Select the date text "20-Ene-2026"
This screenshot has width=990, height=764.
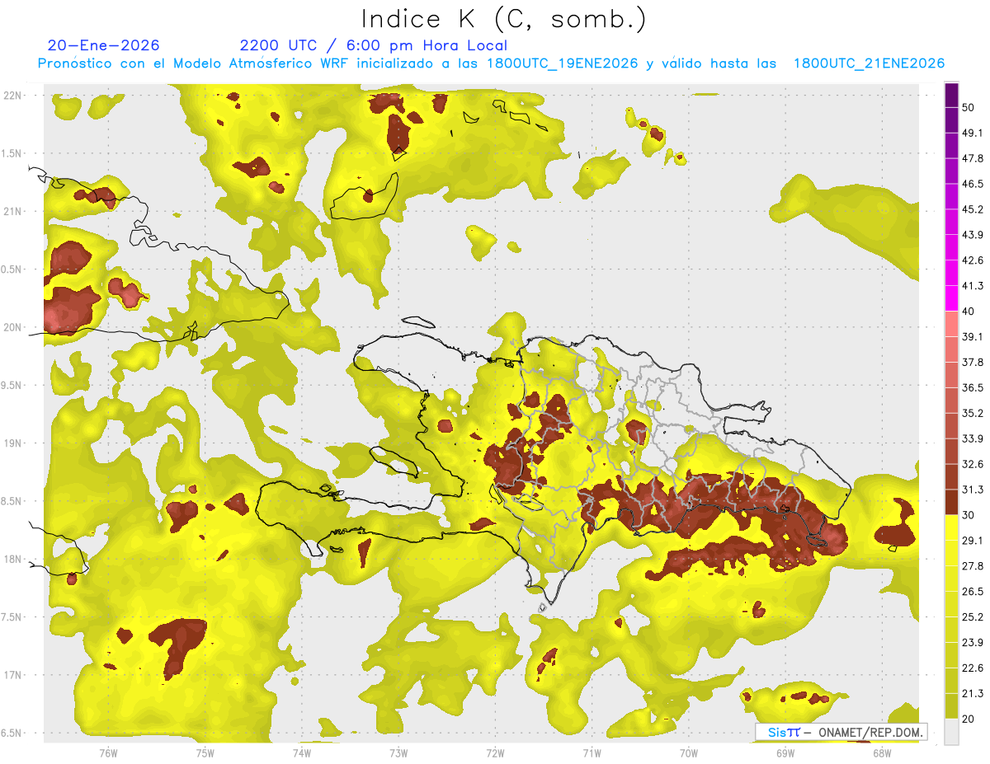pos(104,45)
